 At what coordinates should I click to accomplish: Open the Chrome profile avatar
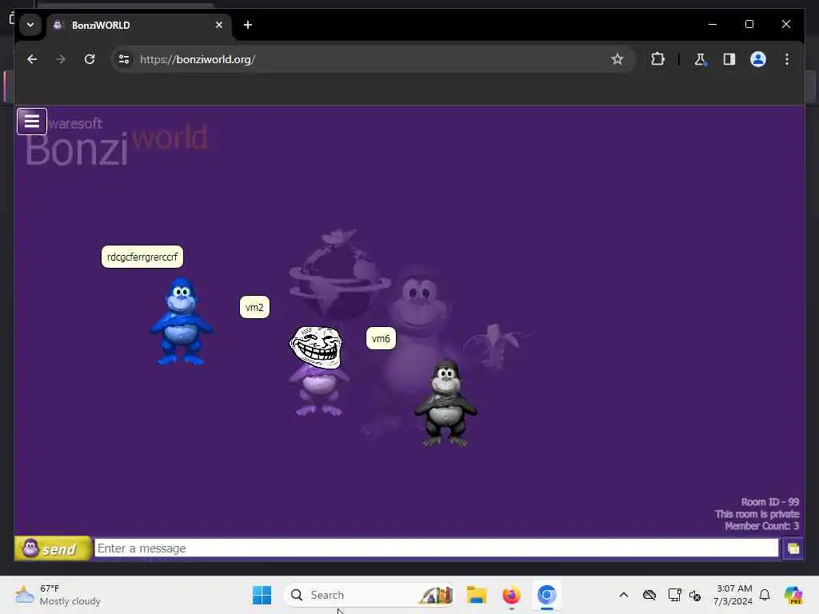tap(758, 59)
